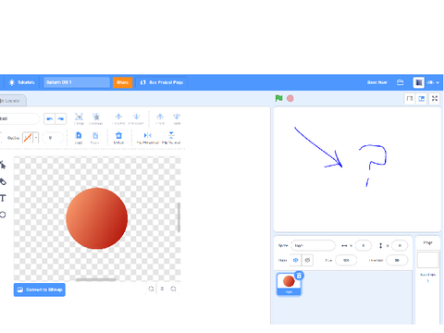The image size is (444, 333).
Task: Click the sprite Size field
Action: click(x=346, y=260)
